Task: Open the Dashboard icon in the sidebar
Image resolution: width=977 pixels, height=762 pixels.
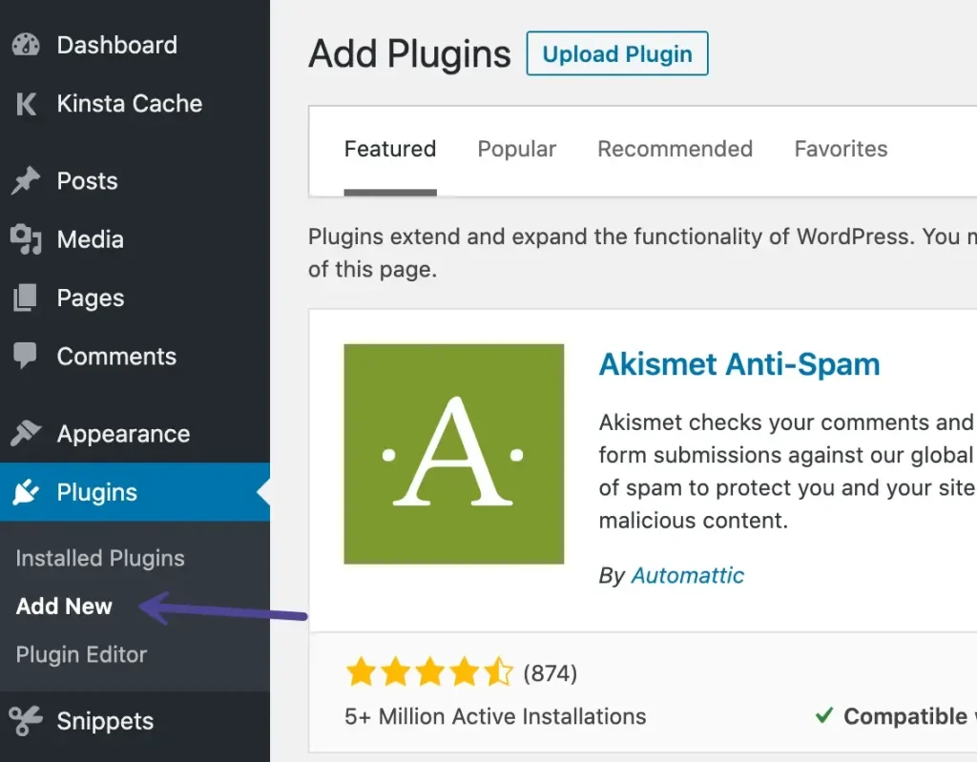Action: (25, 45)
